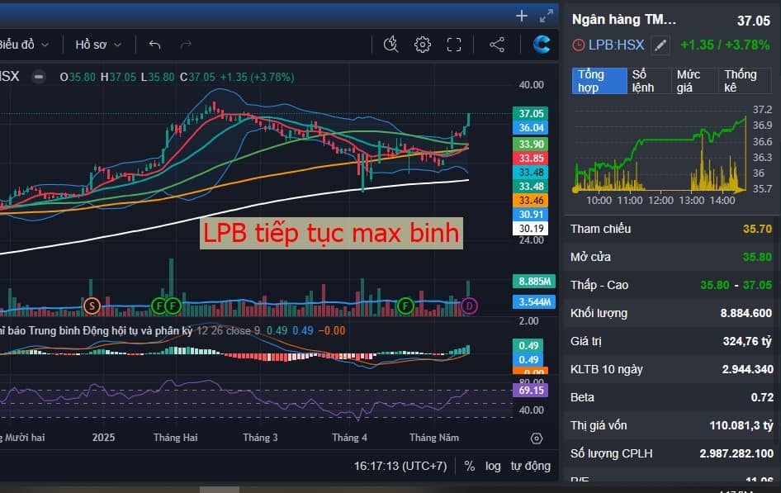Click the green 33.90 price label
Viewport: 781px width, 493px height.
531,145
